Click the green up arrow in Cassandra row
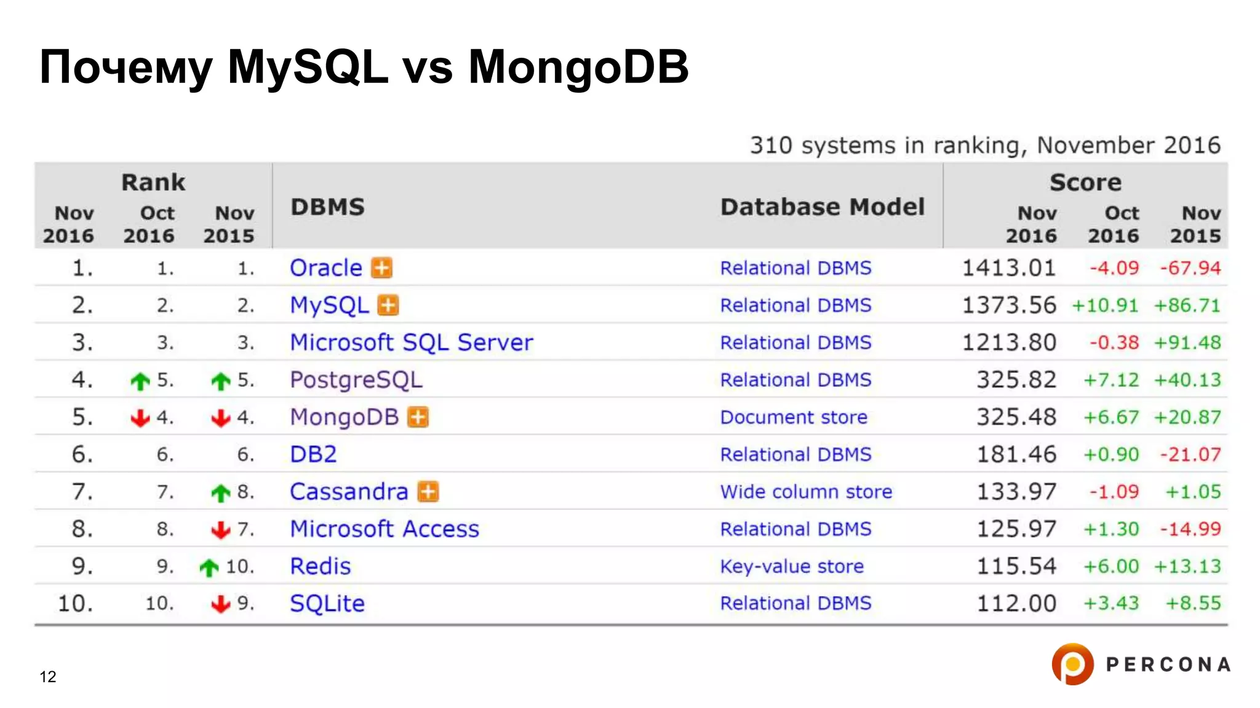 [220, 492]
